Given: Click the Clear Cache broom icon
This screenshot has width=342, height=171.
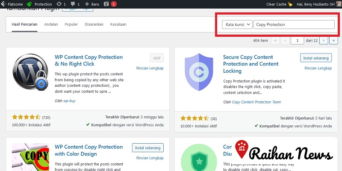Looking at the screenshot, I should coord(290,4).
